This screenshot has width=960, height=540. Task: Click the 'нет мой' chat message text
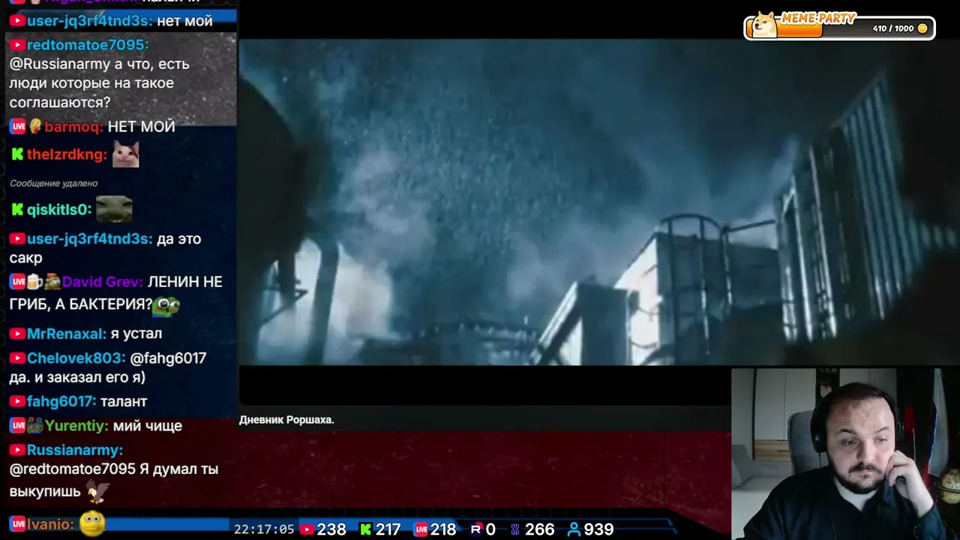click(184, 21)
